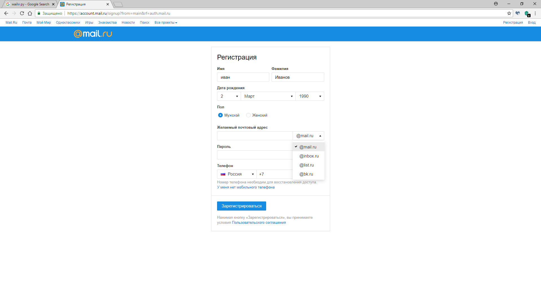Switch to the Регистрация browser tab
The width and height of the screenshot is (541, 285).
84,4
